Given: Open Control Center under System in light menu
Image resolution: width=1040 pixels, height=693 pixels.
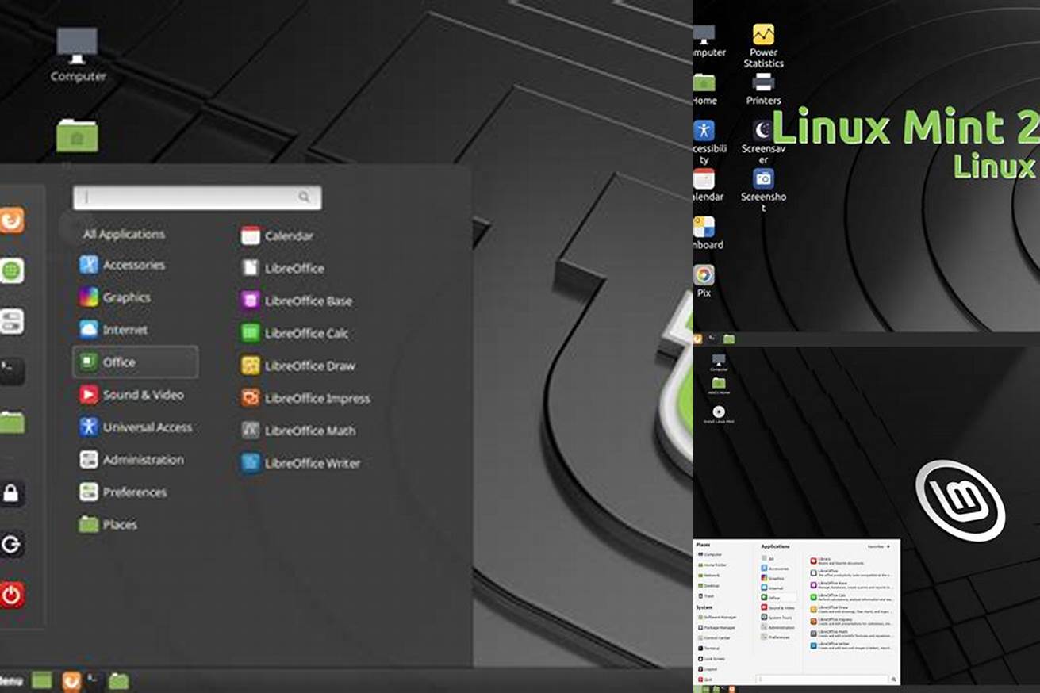Looking at the screenshot, I should [x=714, y=637].
